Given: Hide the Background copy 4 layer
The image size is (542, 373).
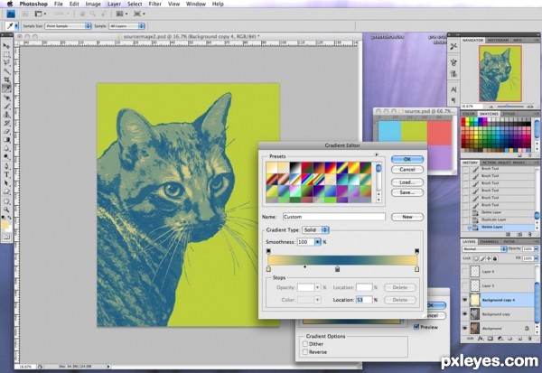Looking at the screenshot, I should point(464,300).
